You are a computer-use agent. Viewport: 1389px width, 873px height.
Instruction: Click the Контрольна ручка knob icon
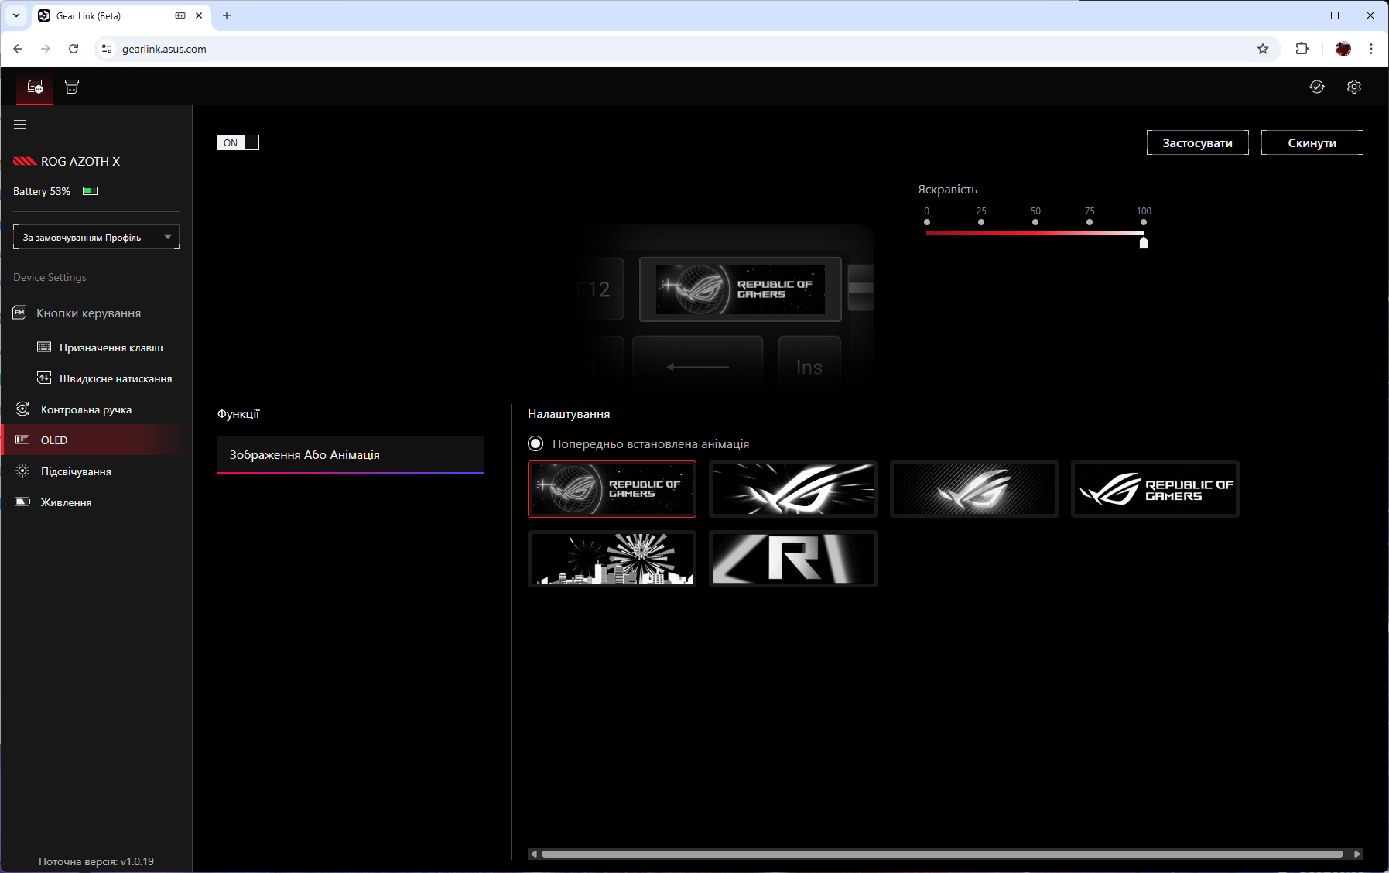[23, 409]
